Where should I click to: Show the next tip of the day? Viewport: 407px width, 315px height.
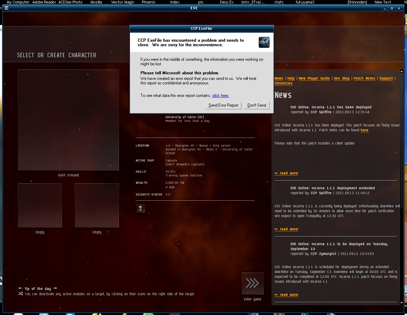click(55, 288)
